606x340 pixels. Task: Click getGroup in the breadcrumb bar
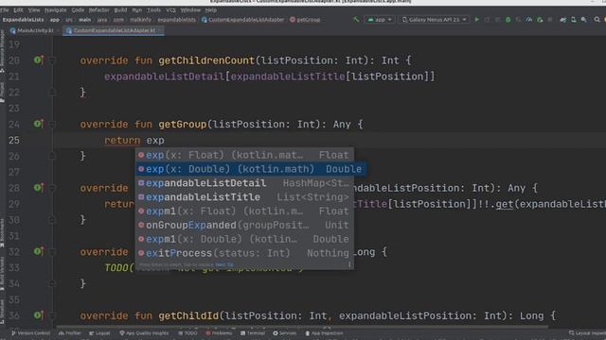[x=305, y=20]
